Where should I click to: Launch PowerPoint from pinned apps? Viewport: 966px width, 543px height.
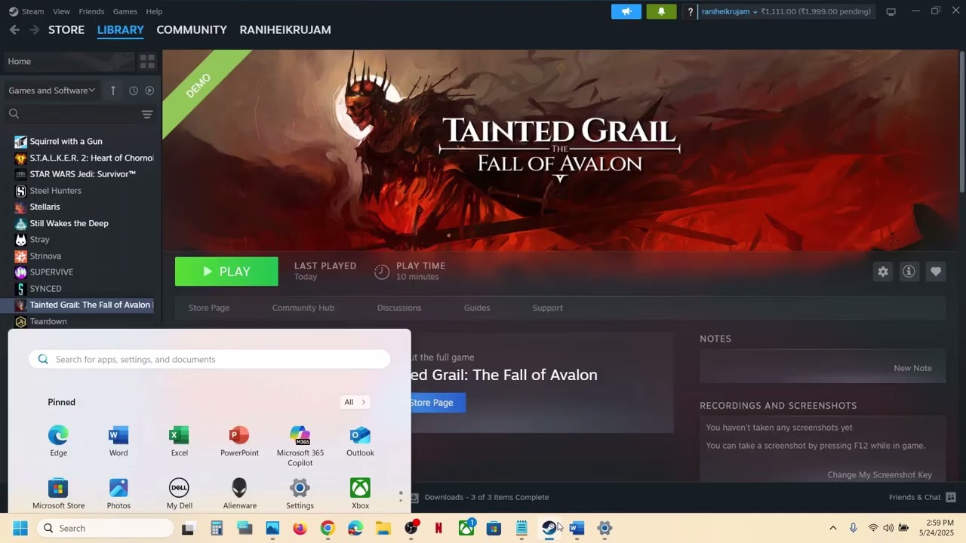[239, 441]
